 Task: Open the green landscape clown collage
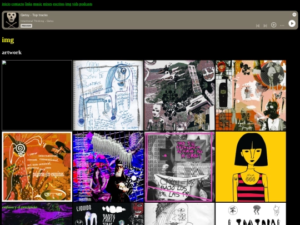pos(179,96)
